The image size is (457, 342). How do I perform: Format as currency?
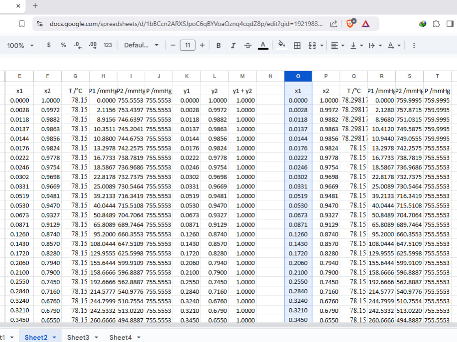pos(49,45)
